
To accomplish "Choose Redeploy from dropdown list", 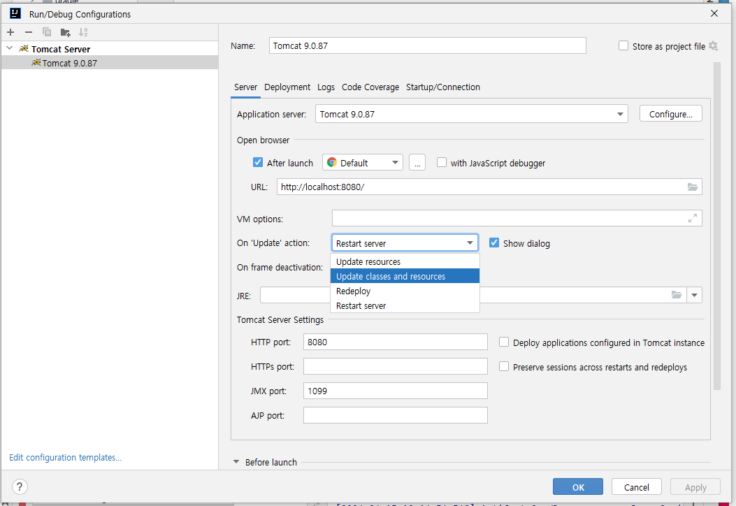I will click(x=405, y=291).
